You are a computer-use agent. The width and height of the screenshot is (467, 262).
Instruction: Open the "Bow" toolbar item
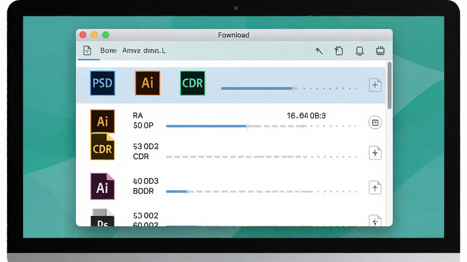point(108,50)
